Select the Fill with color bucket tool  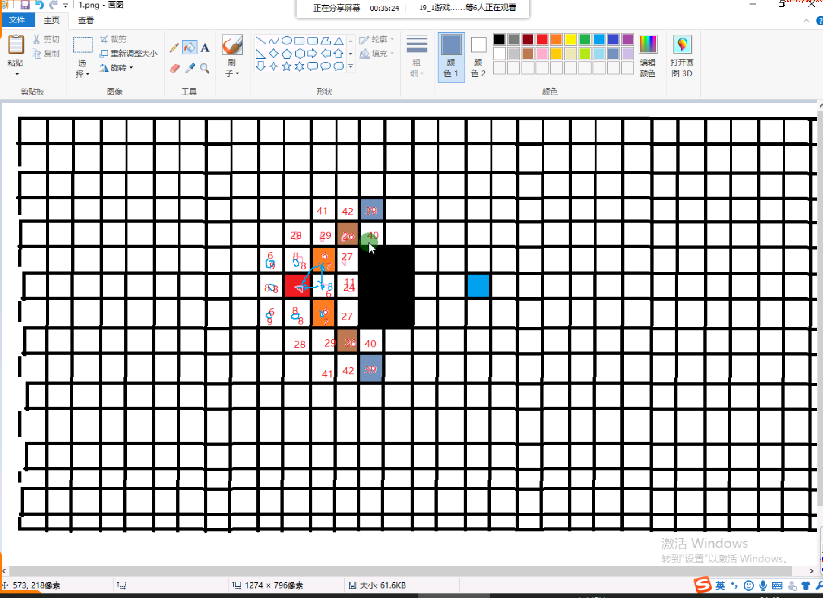[190, 47]
